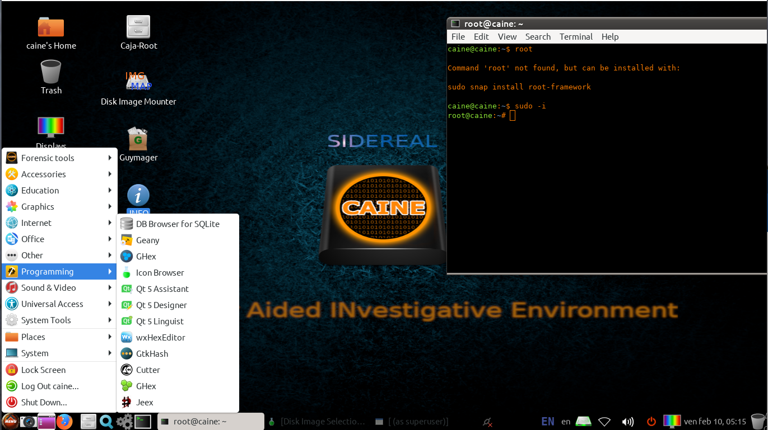Viewport: 768px width, 430px height.
Task: Click the wireless network tray icon
Action: pos(604,422)
